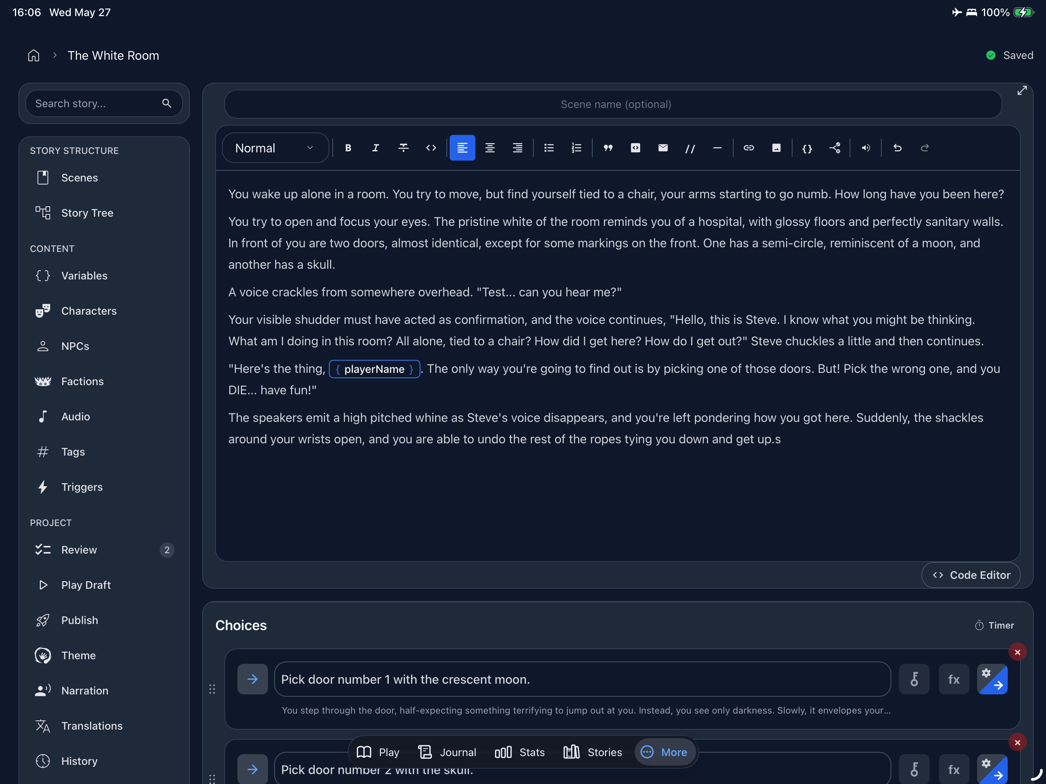Open the Normal paragraph style dropdown
Image resolution: width=1046 pixels, height=784 pixels.
tap(275, 148)
